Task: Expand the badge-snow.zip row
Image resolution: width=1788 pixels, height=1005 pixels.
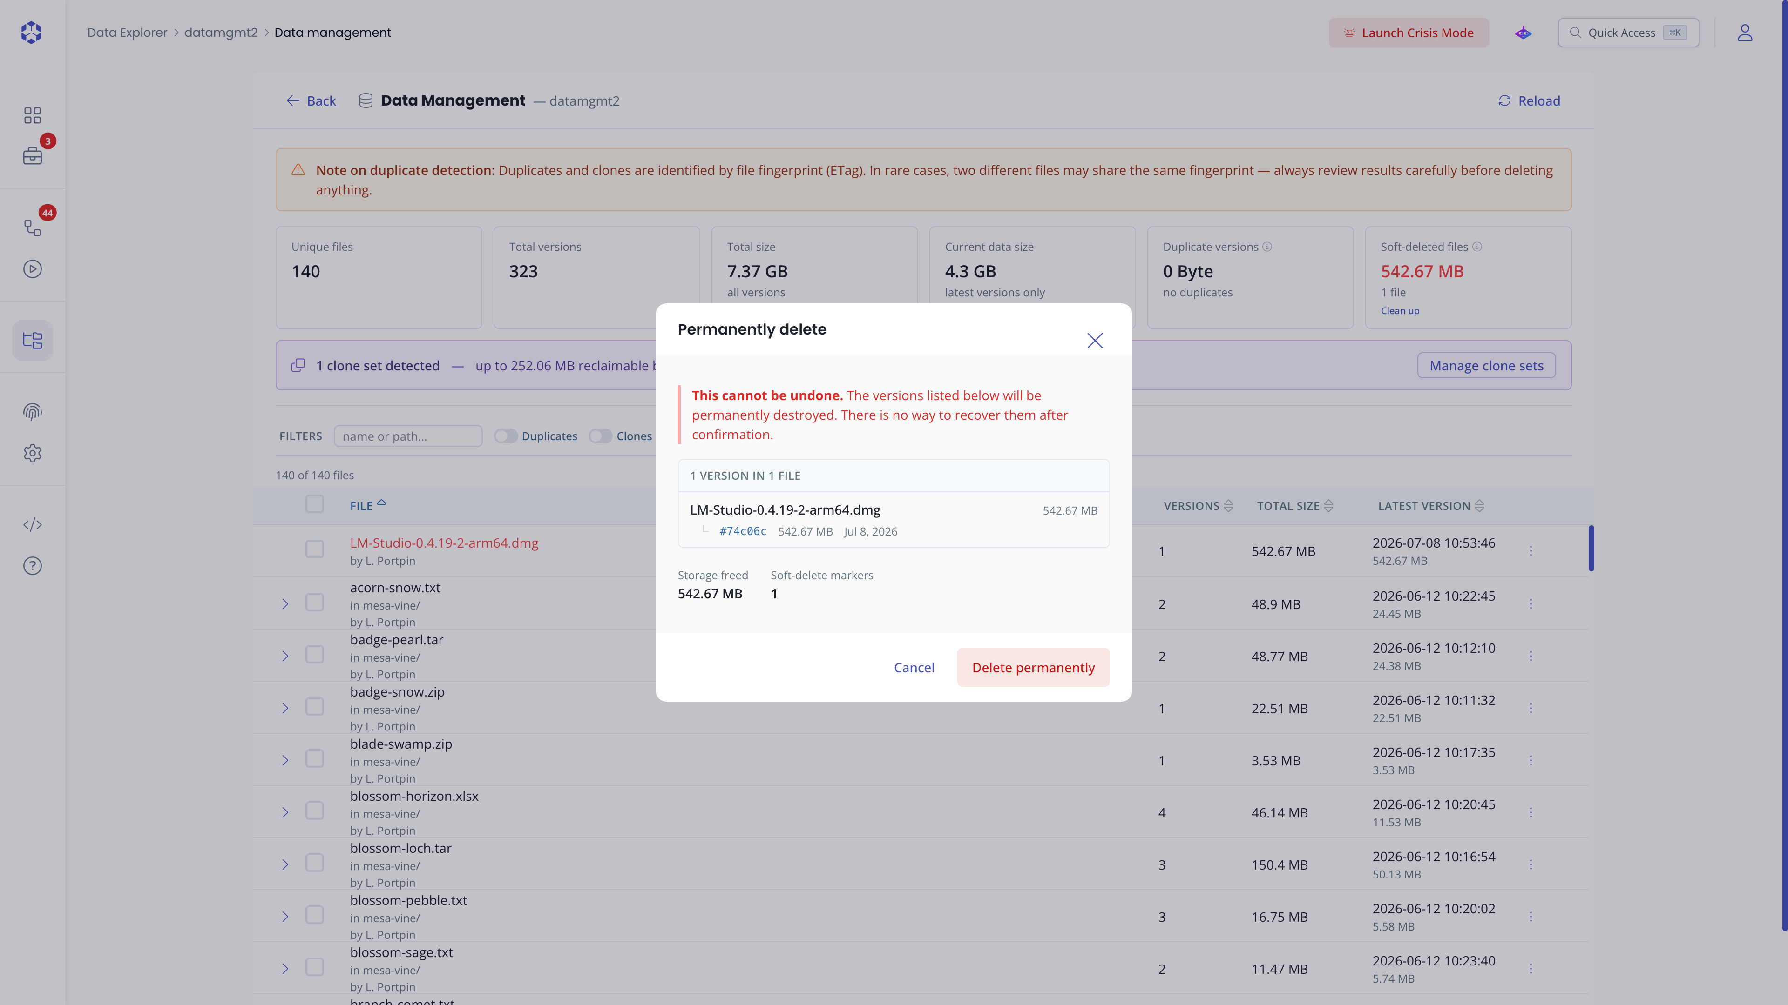Action: [x=285, y=708]
